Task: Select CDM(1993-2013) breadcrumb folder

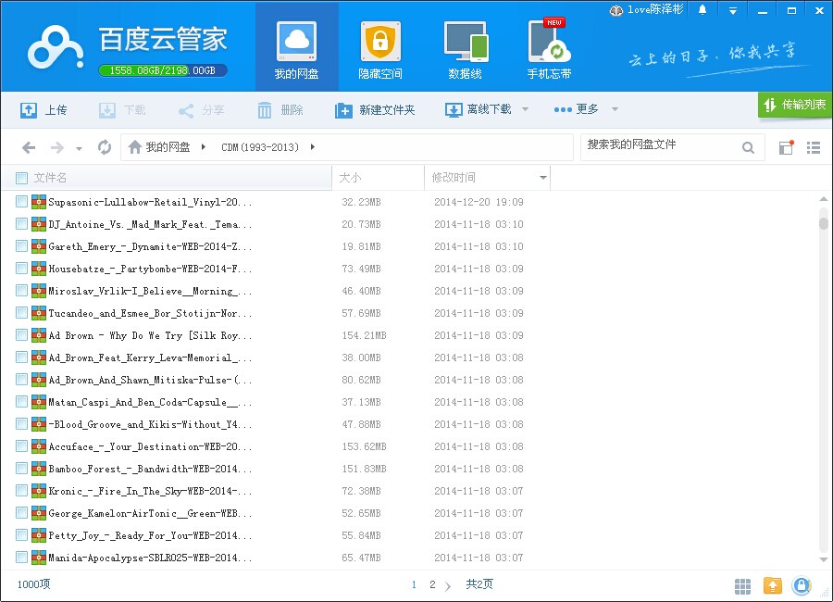Action: click(260, 147)
